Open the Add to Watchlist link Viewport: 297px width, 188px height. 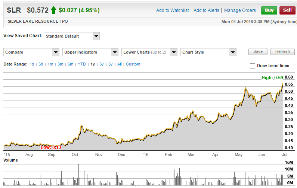172,10
